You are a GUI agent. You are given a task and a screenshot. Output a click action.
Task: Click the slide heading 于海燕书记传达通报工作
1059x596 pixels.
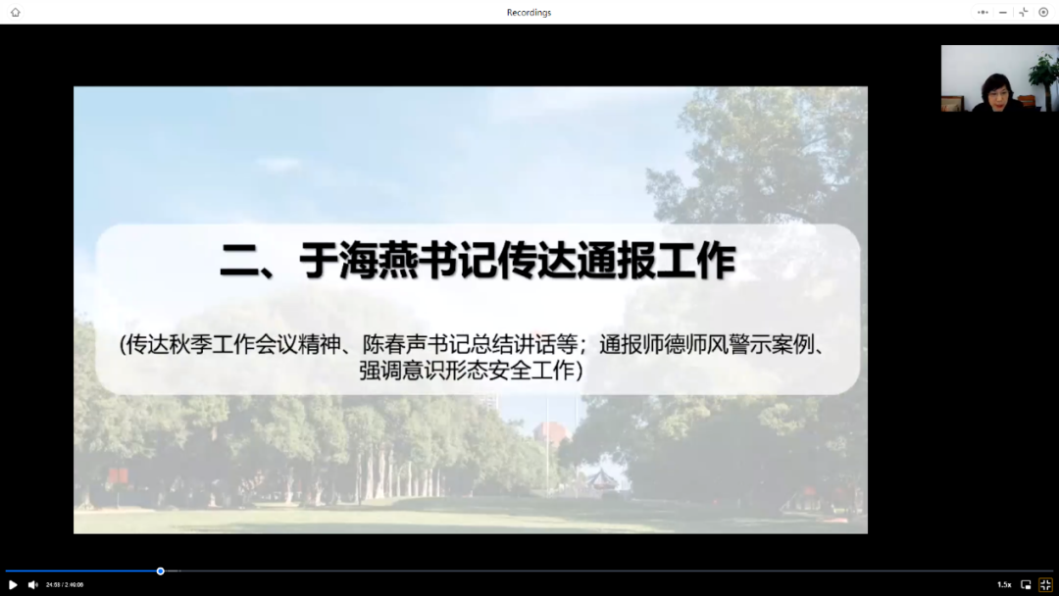(x=478, y=263)
